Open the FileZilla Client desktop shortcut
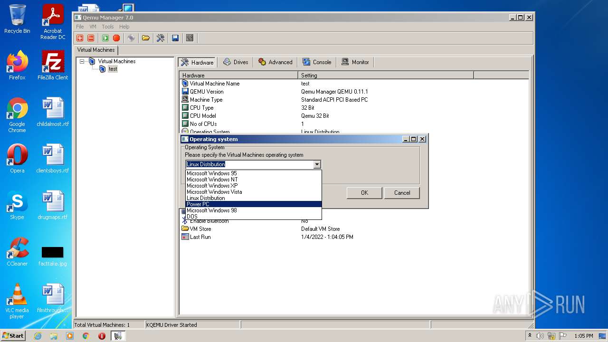 click(53, 66)
